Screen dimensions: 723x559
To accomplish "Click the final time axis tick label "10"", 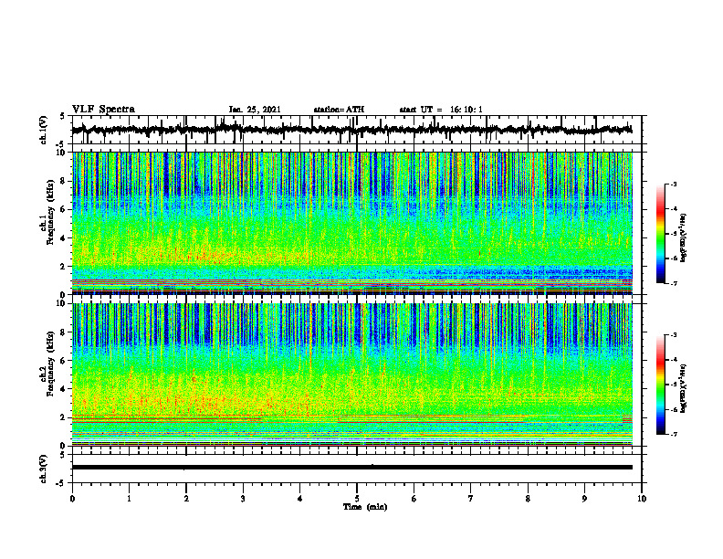I will pos(642,499).
